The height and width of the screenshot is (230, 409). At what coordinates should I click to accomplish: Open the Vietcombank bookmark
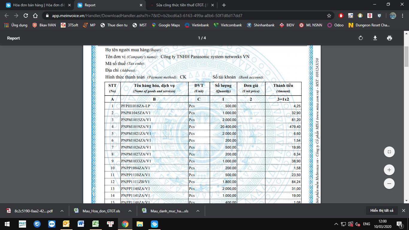(x=228, y=25)
